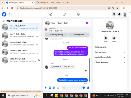Click the More Options button
This screenshot has height=98, width=131.
[x=79, y=34]
